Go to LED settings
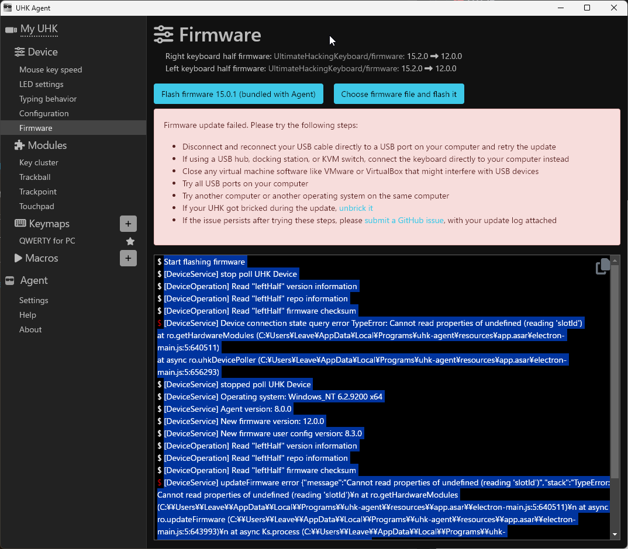Screen dimensions: 628x549 point(41,85)
